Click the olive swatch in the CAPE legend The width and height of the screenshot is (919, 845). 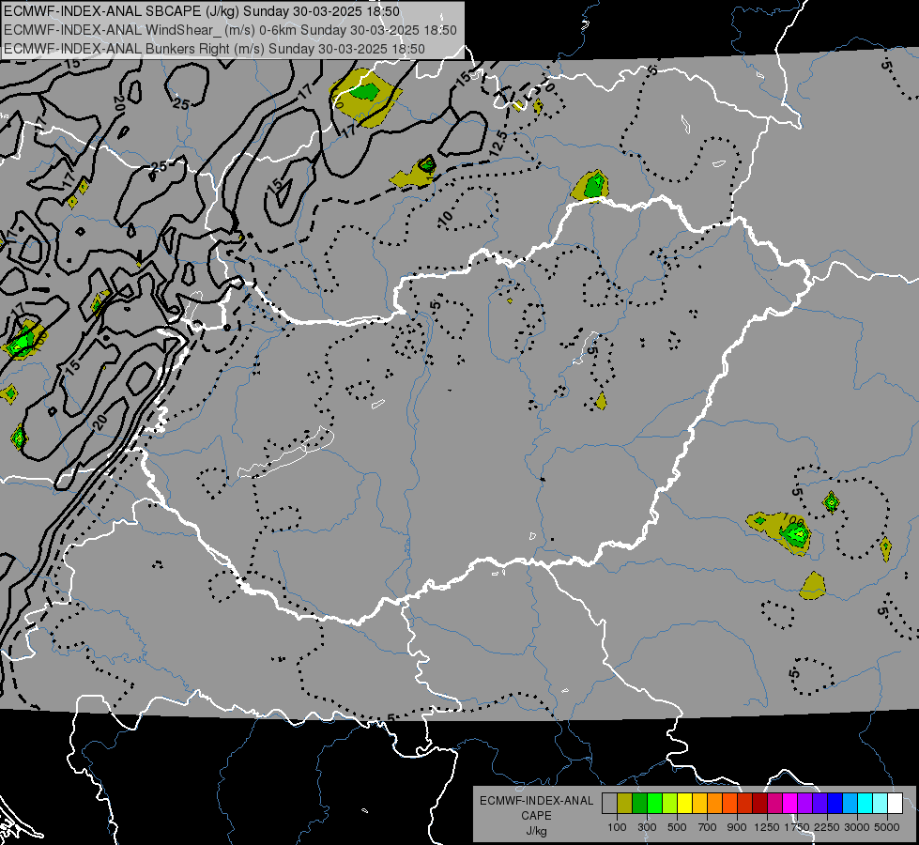pyautogui.click(x=625, y=803)
